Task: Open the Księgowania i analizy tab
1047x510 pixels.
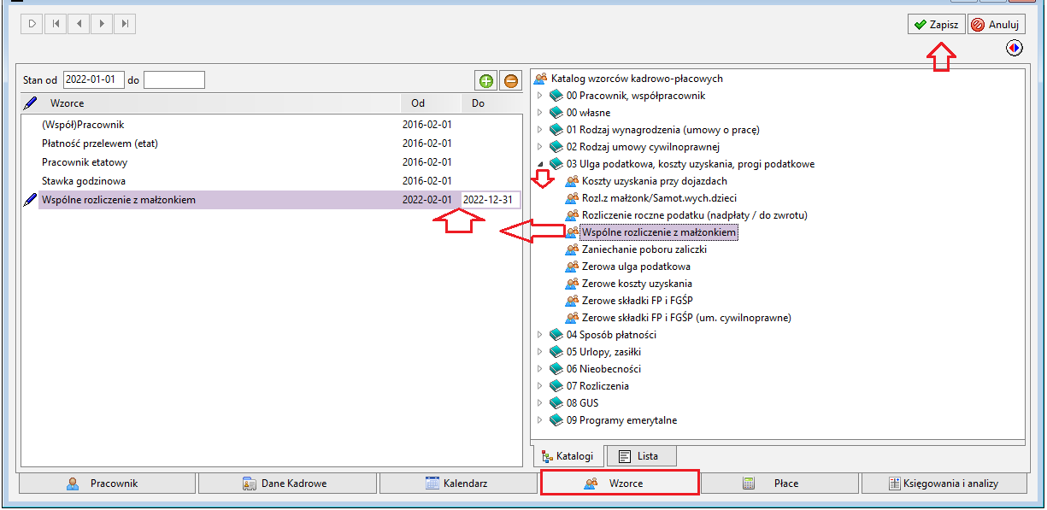Action: tap(944, 484)
